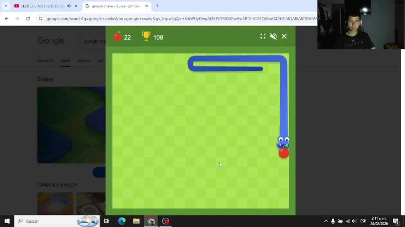
Task: Open Chrome from the taskbar
Action: point(151,221)
